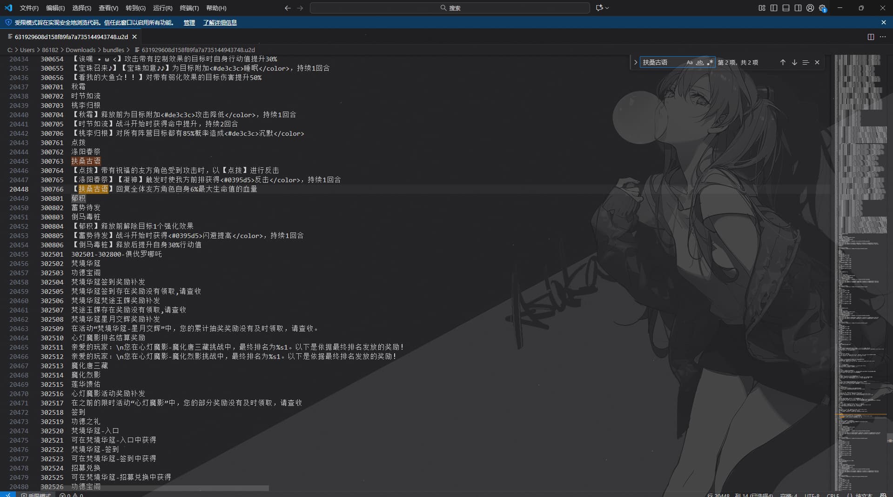Viewport: 893px width, 497px height.
Task: Close the find widget
Action: pyautogui.click(x=817, y=62)
